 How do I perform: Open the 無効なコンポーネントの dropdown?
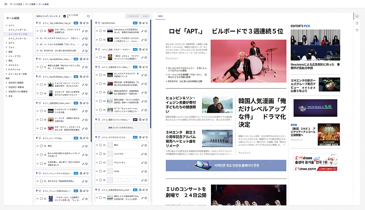pos(49,16)
